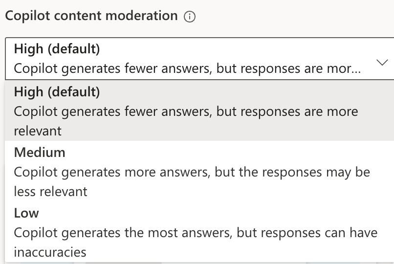The width and height of the screenshot is (394, 264).
Task: Click the content moderation combo box field
Action: (199, 59)
